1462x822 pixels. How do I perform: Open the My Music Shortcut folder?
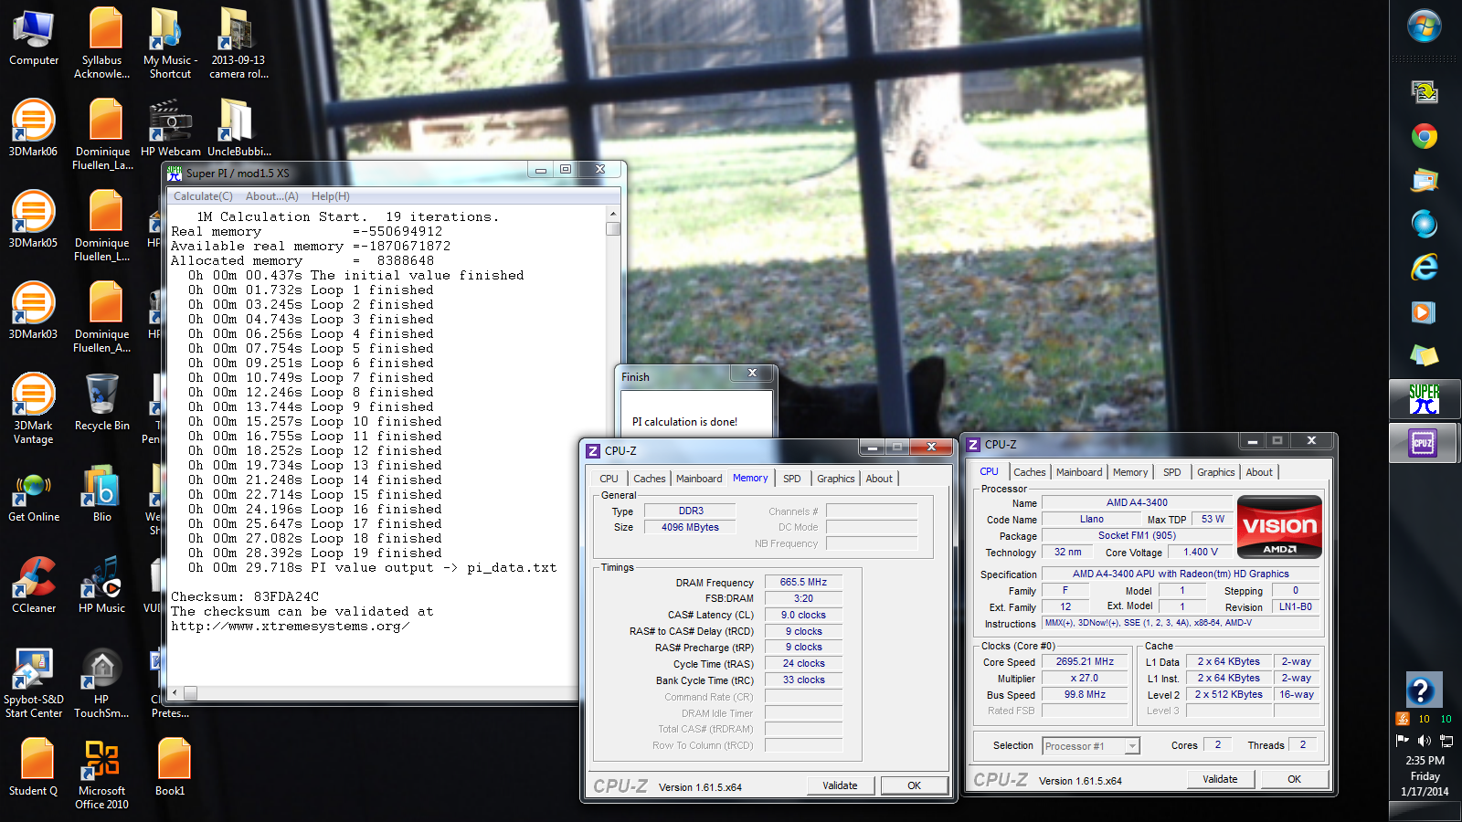tap(171, 43)
